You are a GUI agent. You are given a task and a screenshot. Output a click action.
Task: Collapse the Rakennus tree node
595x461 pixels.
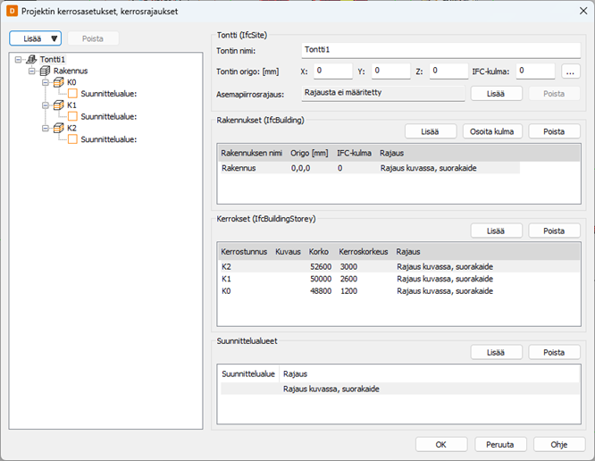tap(31, 71)
